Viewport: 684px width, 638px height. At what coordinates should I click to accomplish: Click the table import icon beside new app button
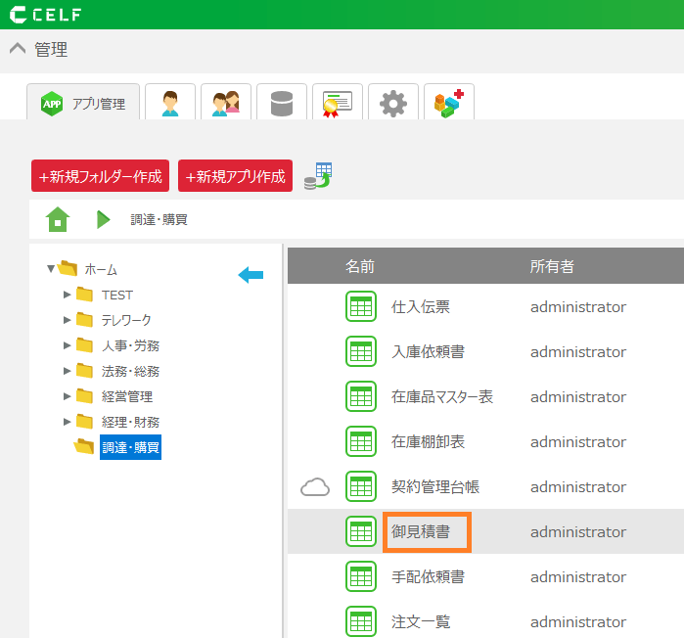click(x=318, y=176)
